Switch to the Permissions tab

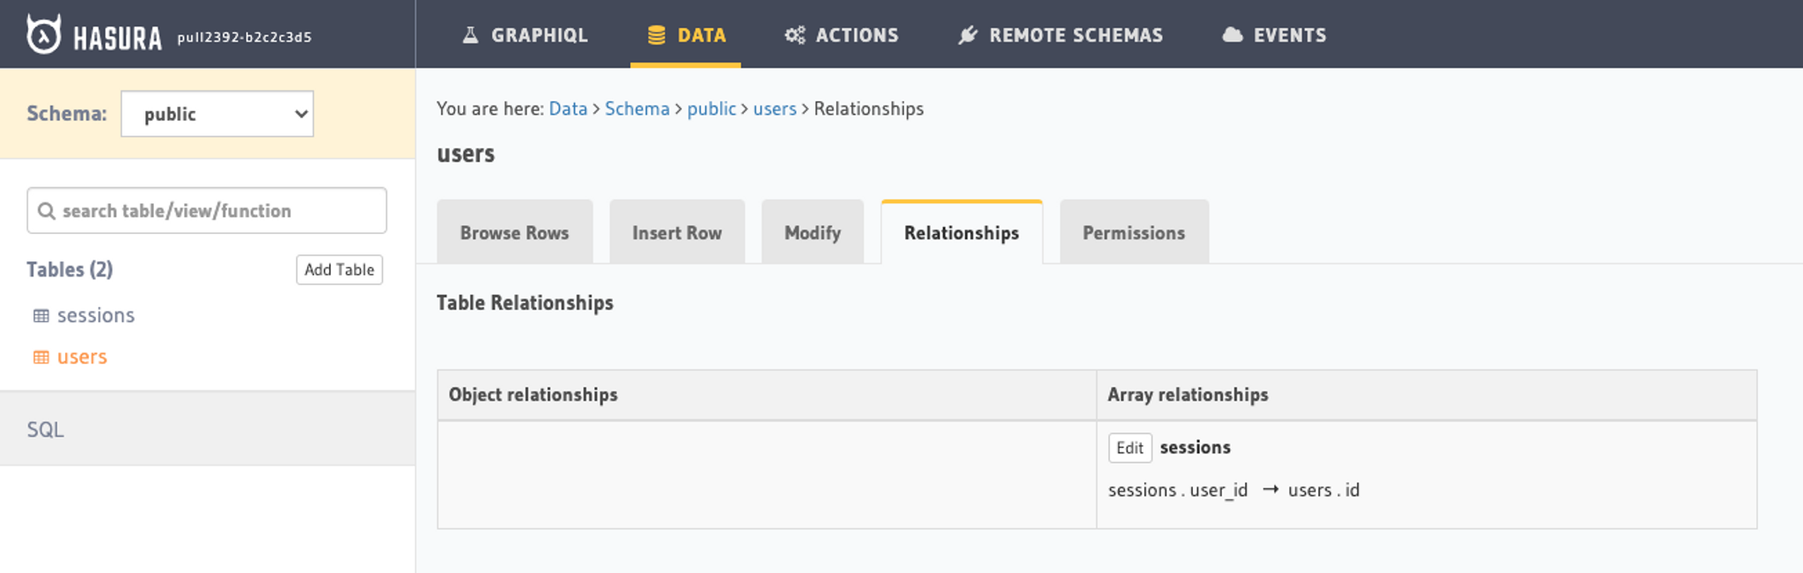1134,232
